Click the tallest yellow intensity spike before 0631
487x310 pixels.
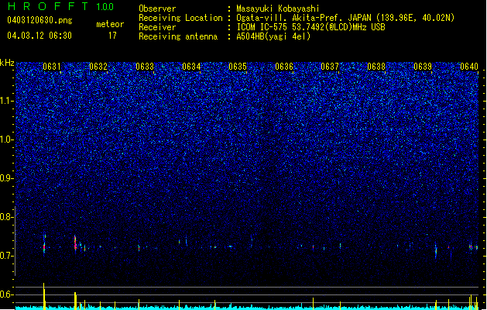(44, 296)
